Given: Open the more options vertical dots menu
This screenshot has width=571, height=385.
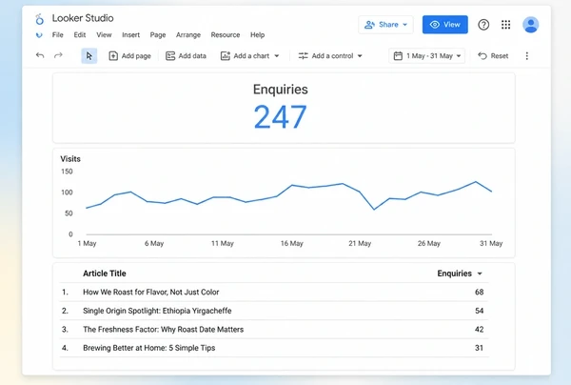Looking at the screenshot, I should [x=526, y=56].
